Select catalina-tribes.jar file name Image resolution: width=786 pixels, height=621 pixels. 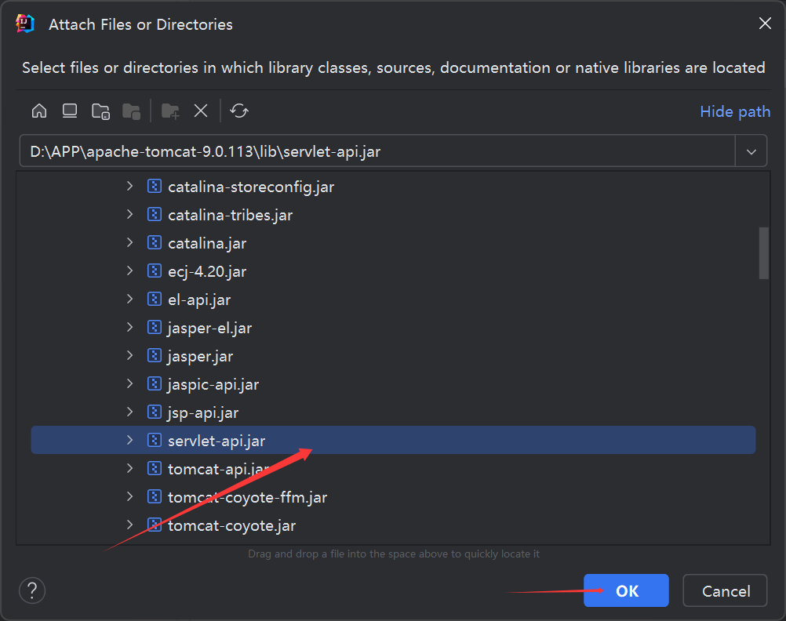coord(230,215)
